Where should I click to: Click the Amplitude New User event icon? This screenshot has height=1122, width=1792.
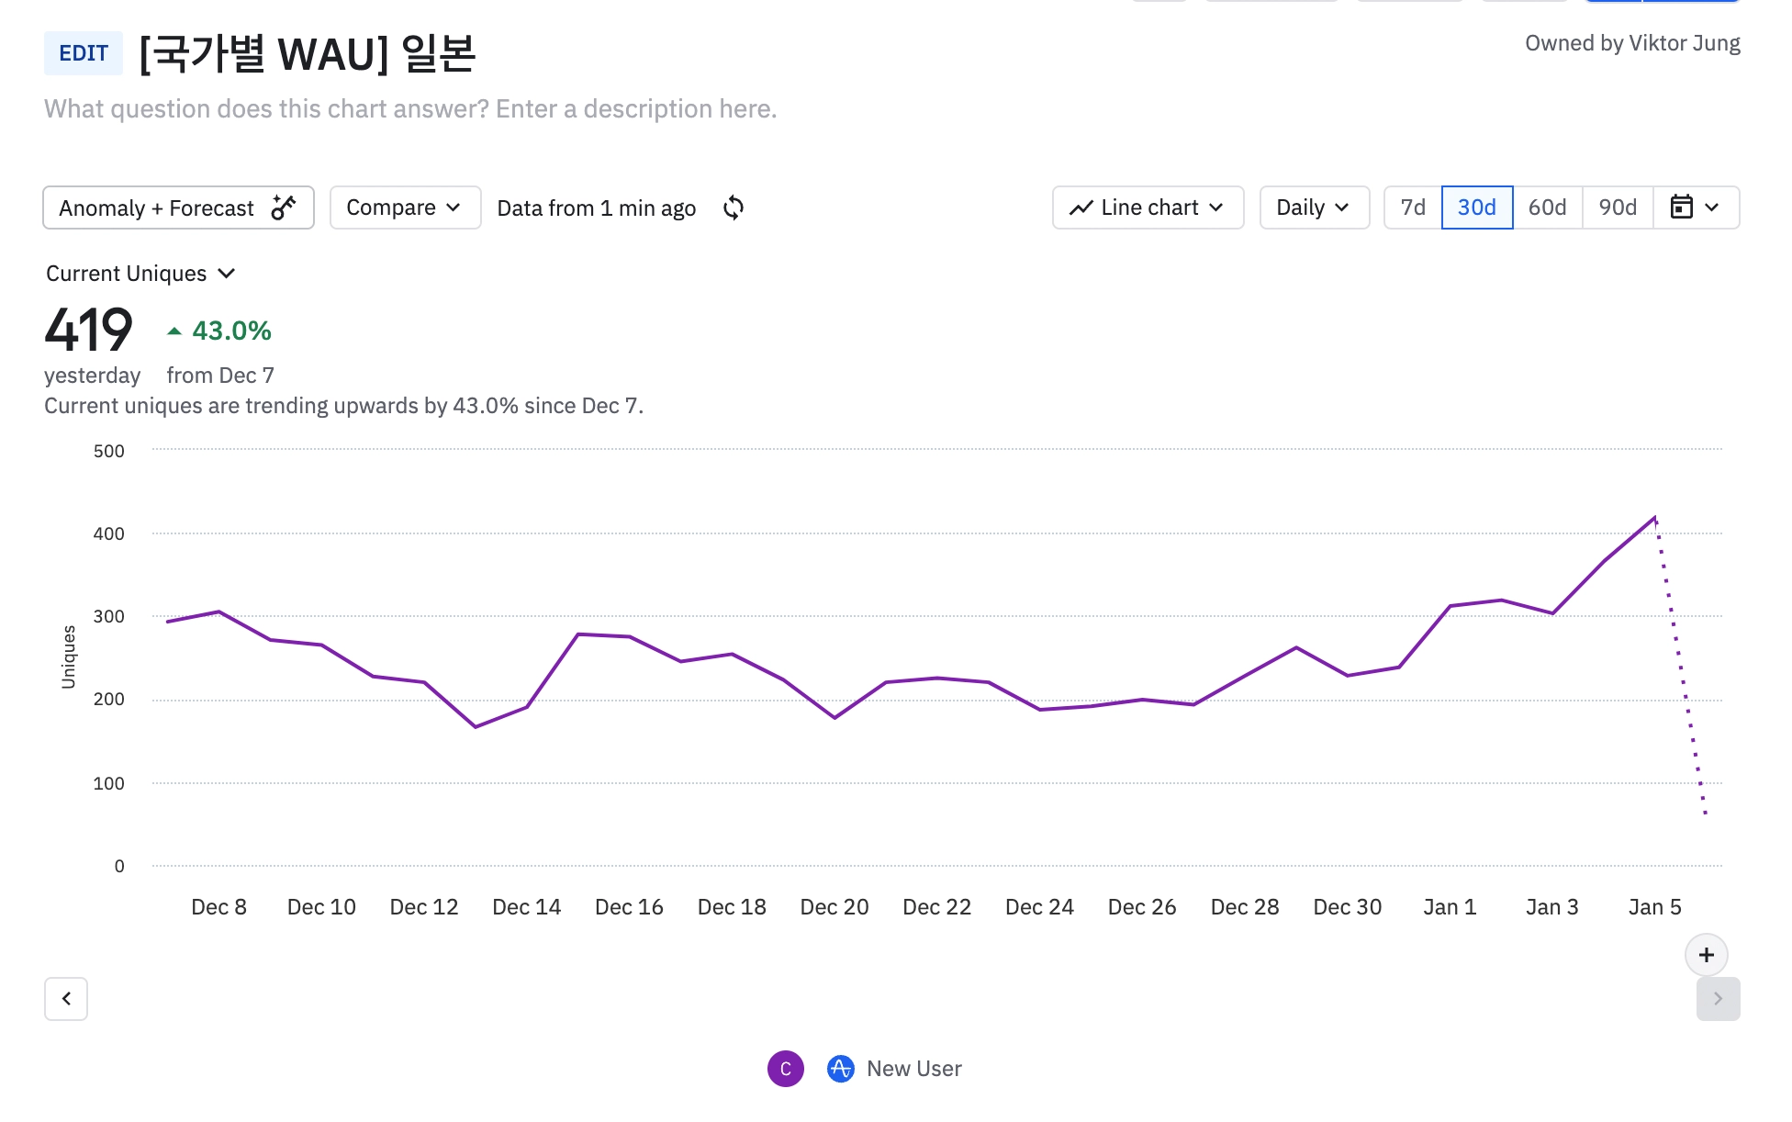(x=840, y=1069)
